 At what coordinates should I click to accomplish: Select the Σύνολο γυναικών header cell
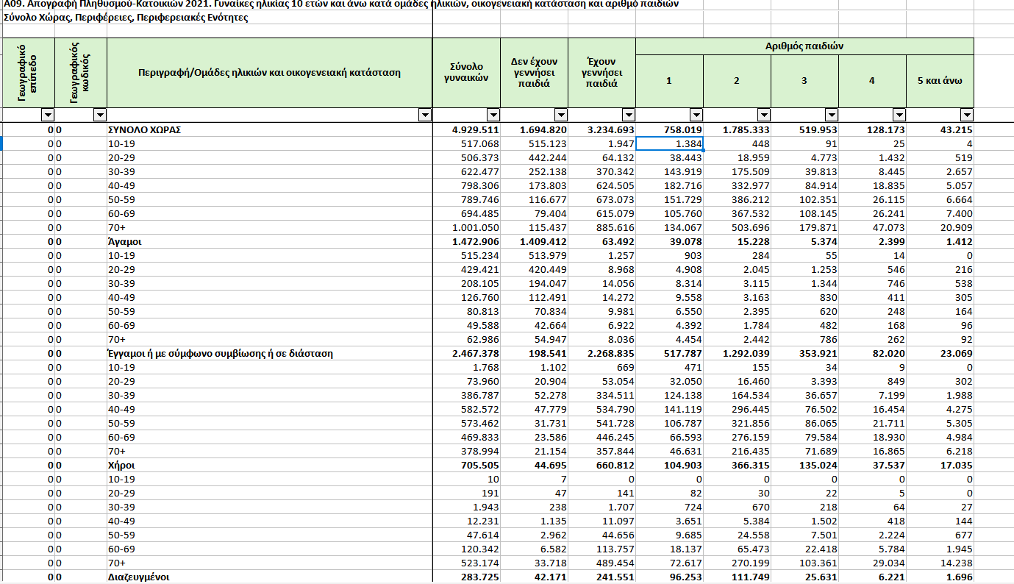(x=467, y=72)
